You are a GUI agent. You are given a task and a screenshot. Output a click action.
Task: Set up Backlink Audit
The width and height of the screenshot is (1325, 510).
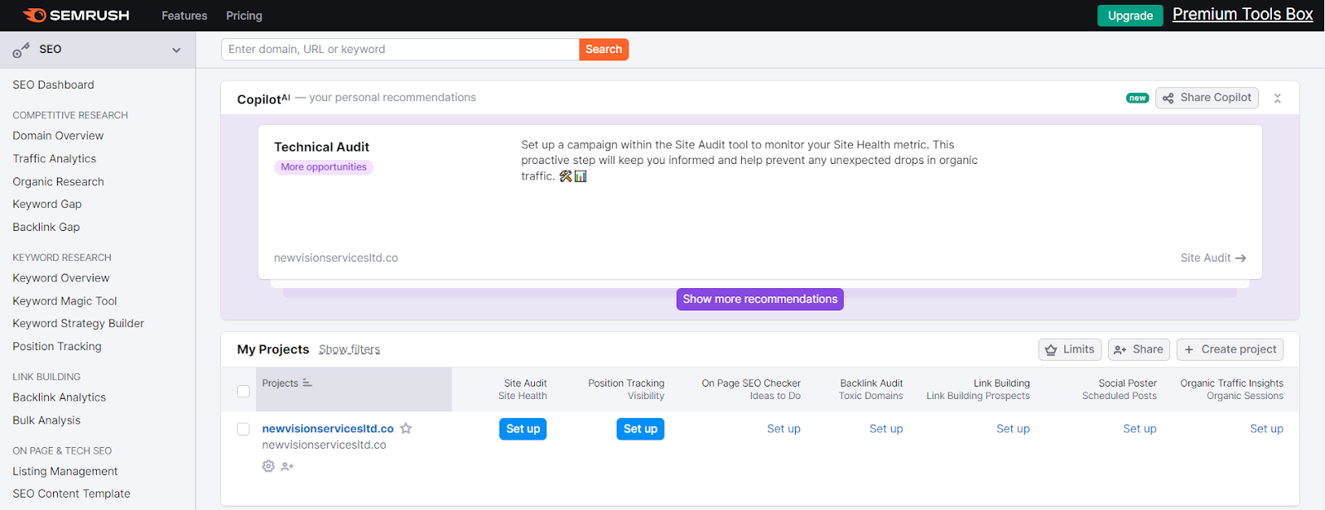pyautogui.click(x=886, y=429)
